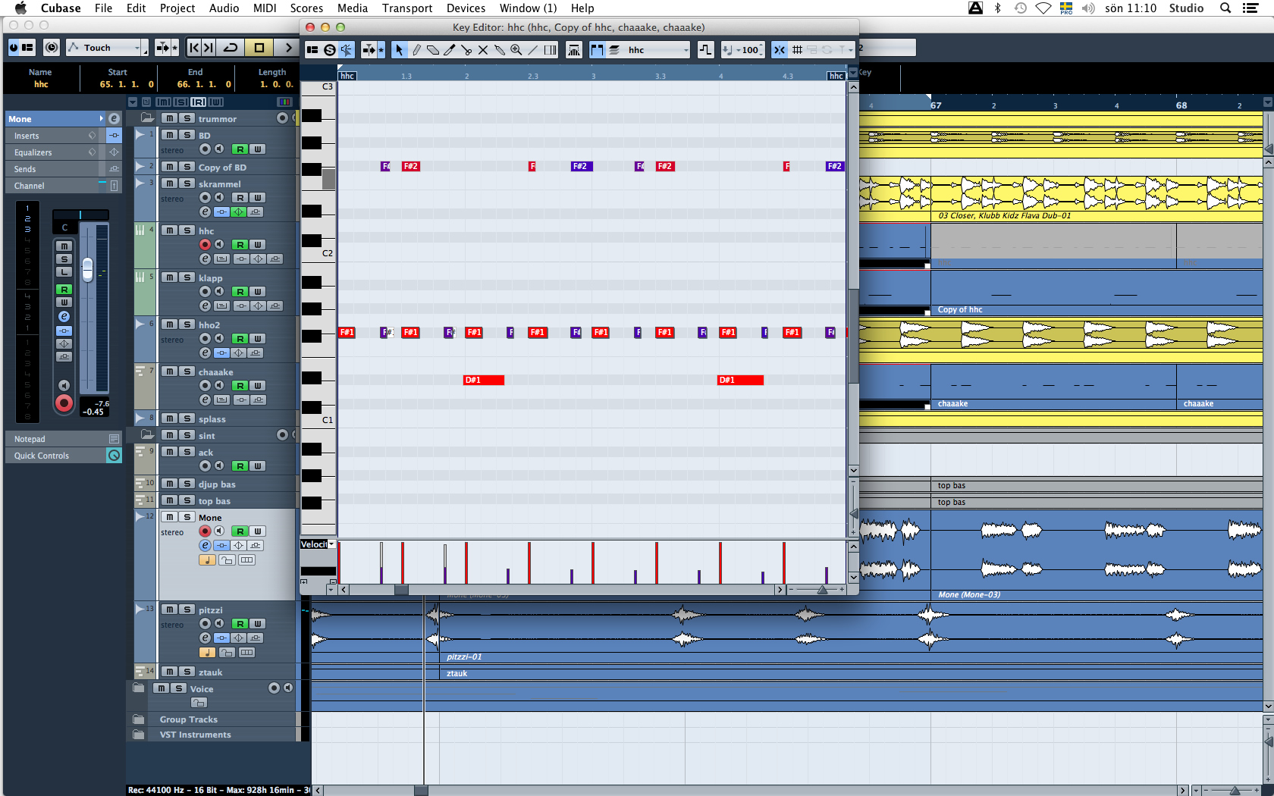
Task: Click the Show Info icon in Key Editor toolbar
Action: (312, 50)
